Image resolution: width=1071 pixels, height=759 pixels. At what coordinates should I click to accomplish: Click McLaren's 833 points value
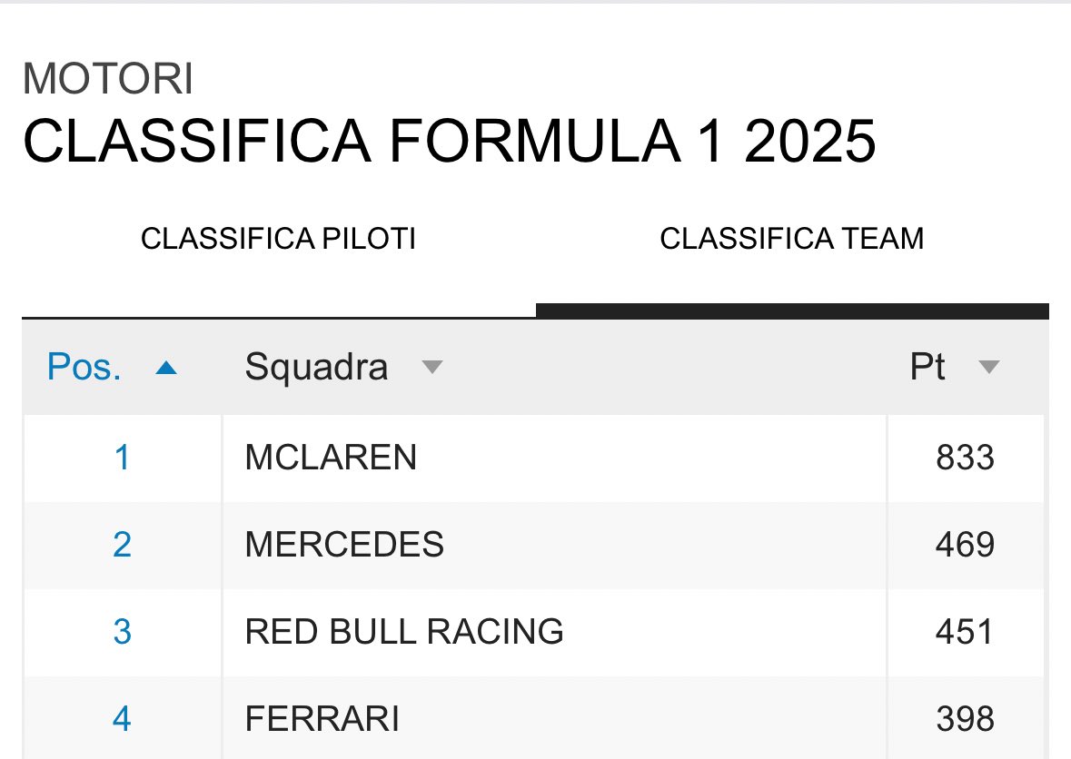[965, 458]
